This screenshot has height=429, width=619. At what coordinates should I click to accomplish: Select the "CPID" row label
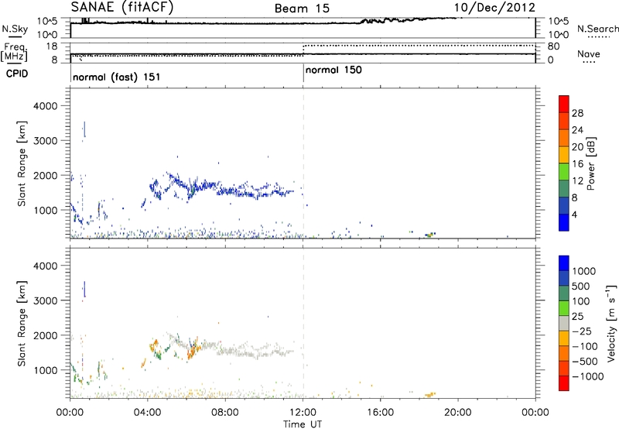coord(17,74)
